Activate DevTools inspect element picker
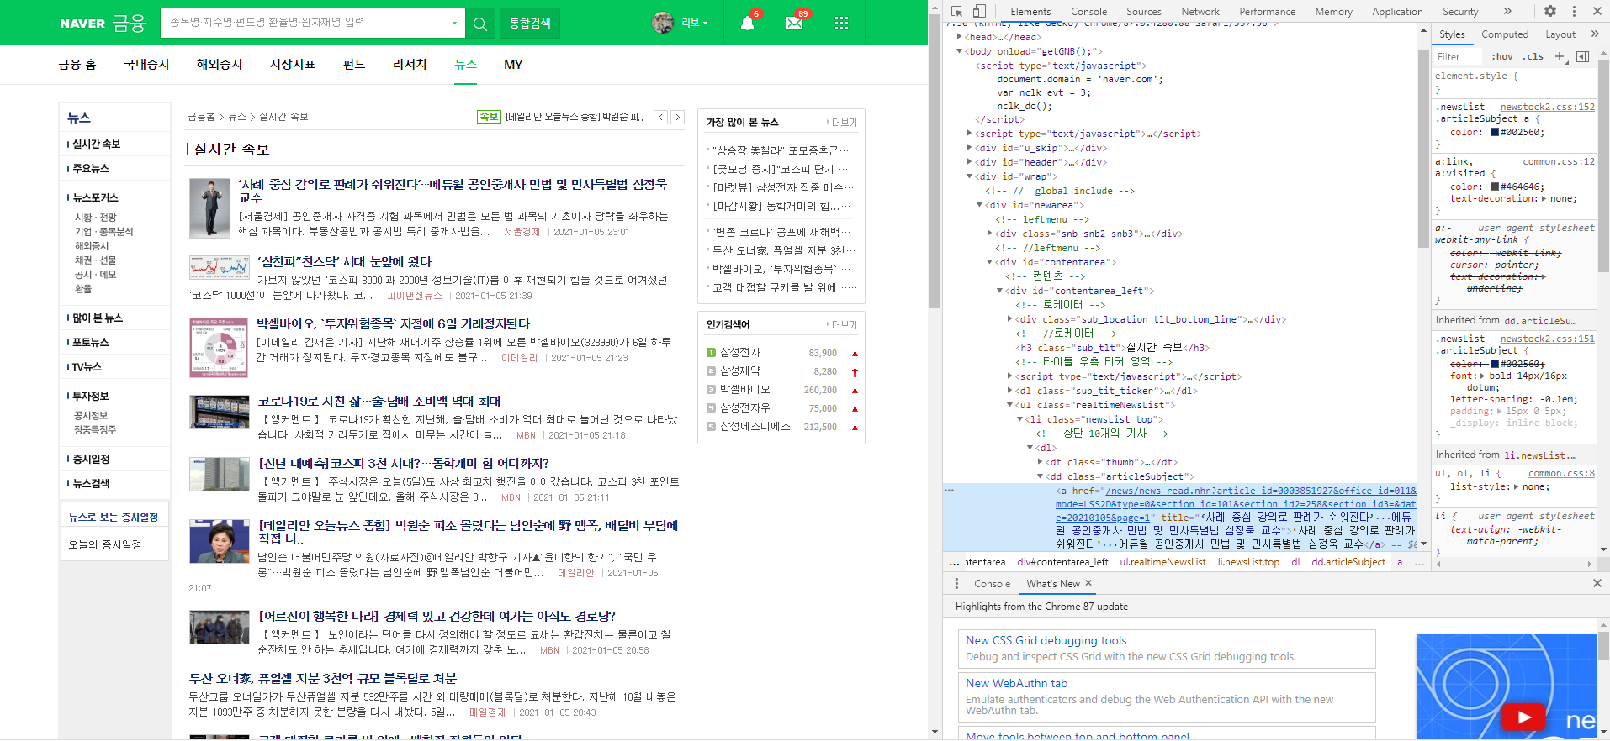Screen dimensions: 1610x741 tap(956, 11)
